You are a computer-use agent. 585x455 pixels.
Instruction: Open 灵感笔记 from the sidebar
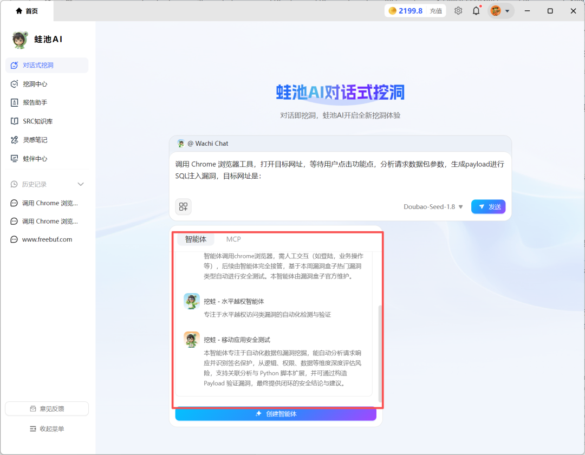point(34,139)
